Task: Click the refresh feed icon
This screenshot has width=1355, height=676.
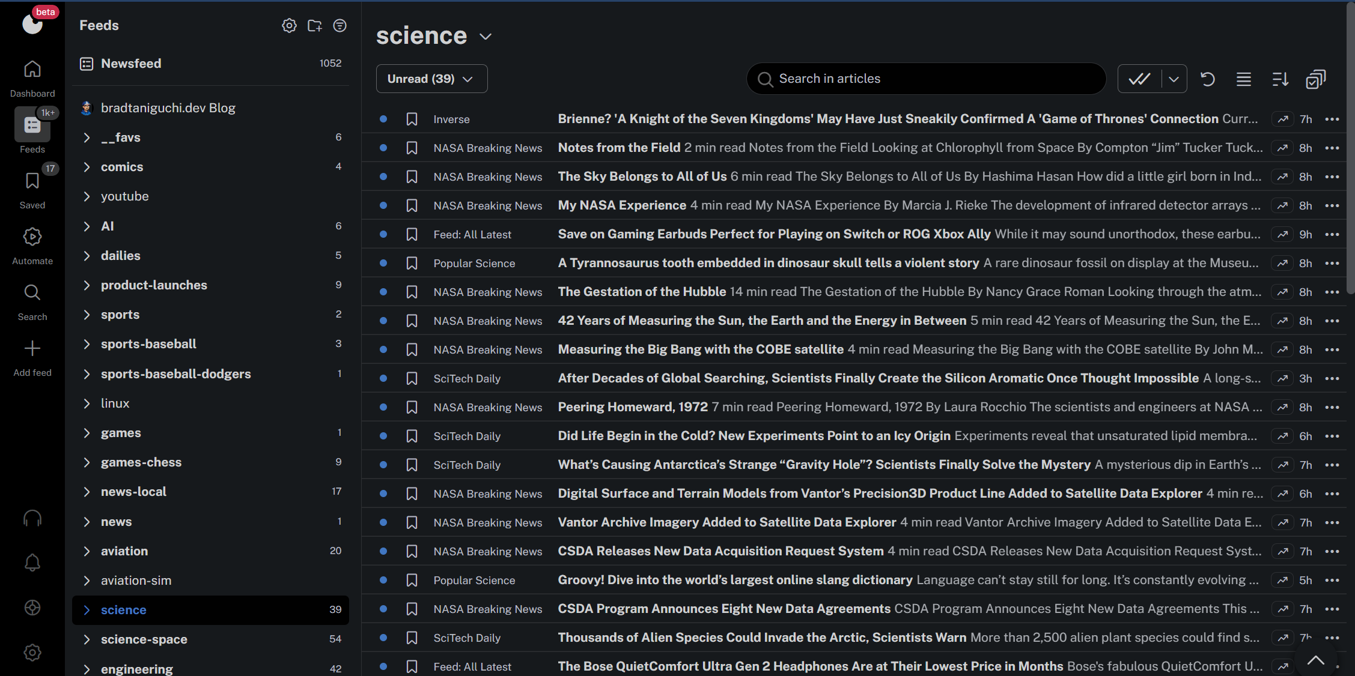Action: tap(1207, 79)
